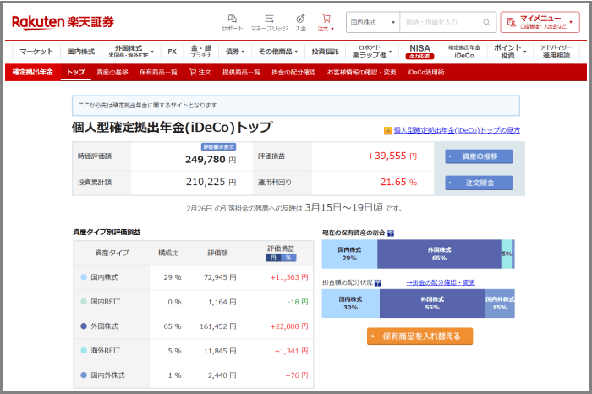Click 投資累計額 value 210,225 円
The image size is (592, 394).
pyautogui.click(x=211, y=183)
